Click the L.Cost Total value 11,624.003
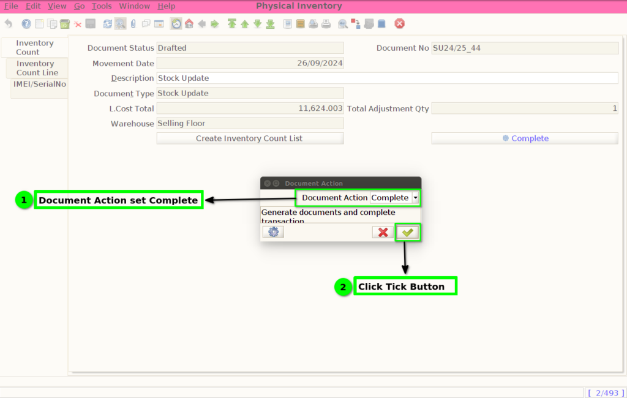Viewport: 627px width, 398px height. click(250, 108)
